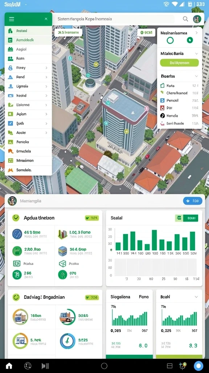Open the hamburger menu icon
Viewport: 209px width, 373px height.
[11, 19]
